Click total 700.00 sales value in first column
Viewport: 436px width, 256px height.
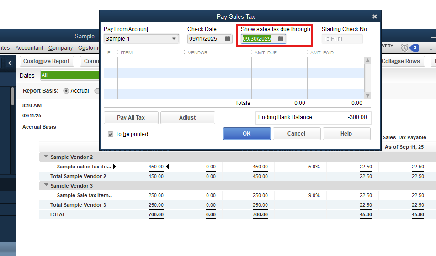tap(156, 214)
